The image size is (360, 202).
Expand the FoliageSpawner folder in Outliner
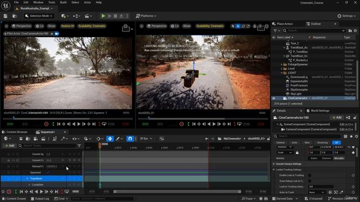[x=282, y=65]
